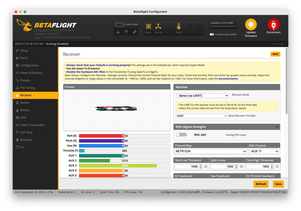Click the Refresh button

[x=261, y=184]
